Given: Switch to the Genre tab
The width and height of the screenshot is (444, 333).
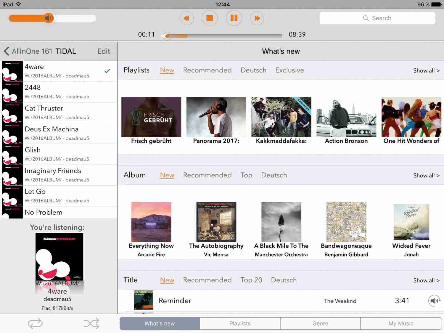Looking at the screenshot, I should (320, 324).
